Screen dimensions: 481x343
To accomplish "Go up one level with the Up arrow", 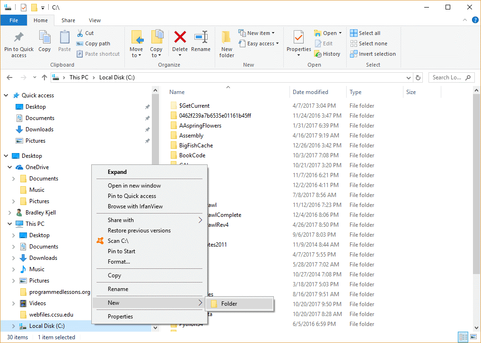I will pos(44,77).
